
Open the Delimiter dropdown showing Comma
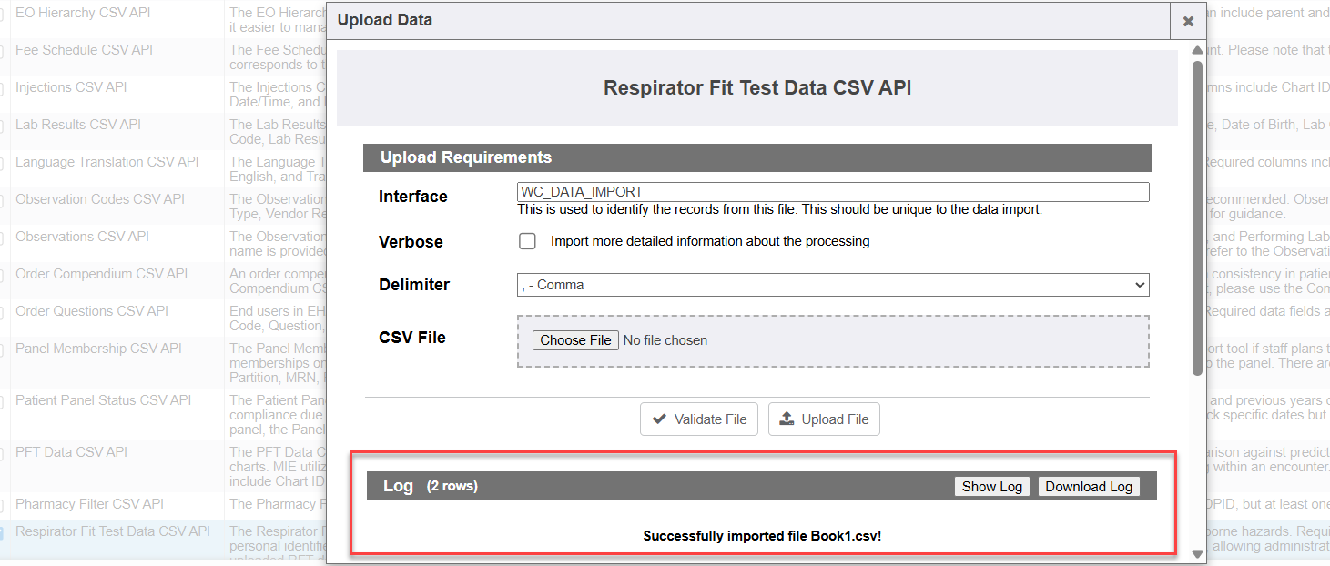coord(832,285)
